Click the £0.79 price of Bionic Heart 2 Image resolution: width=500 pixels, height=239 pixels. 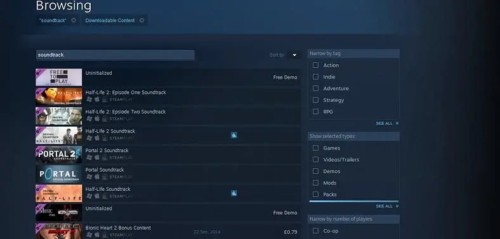pyautogui.click(x=291, y=232)
